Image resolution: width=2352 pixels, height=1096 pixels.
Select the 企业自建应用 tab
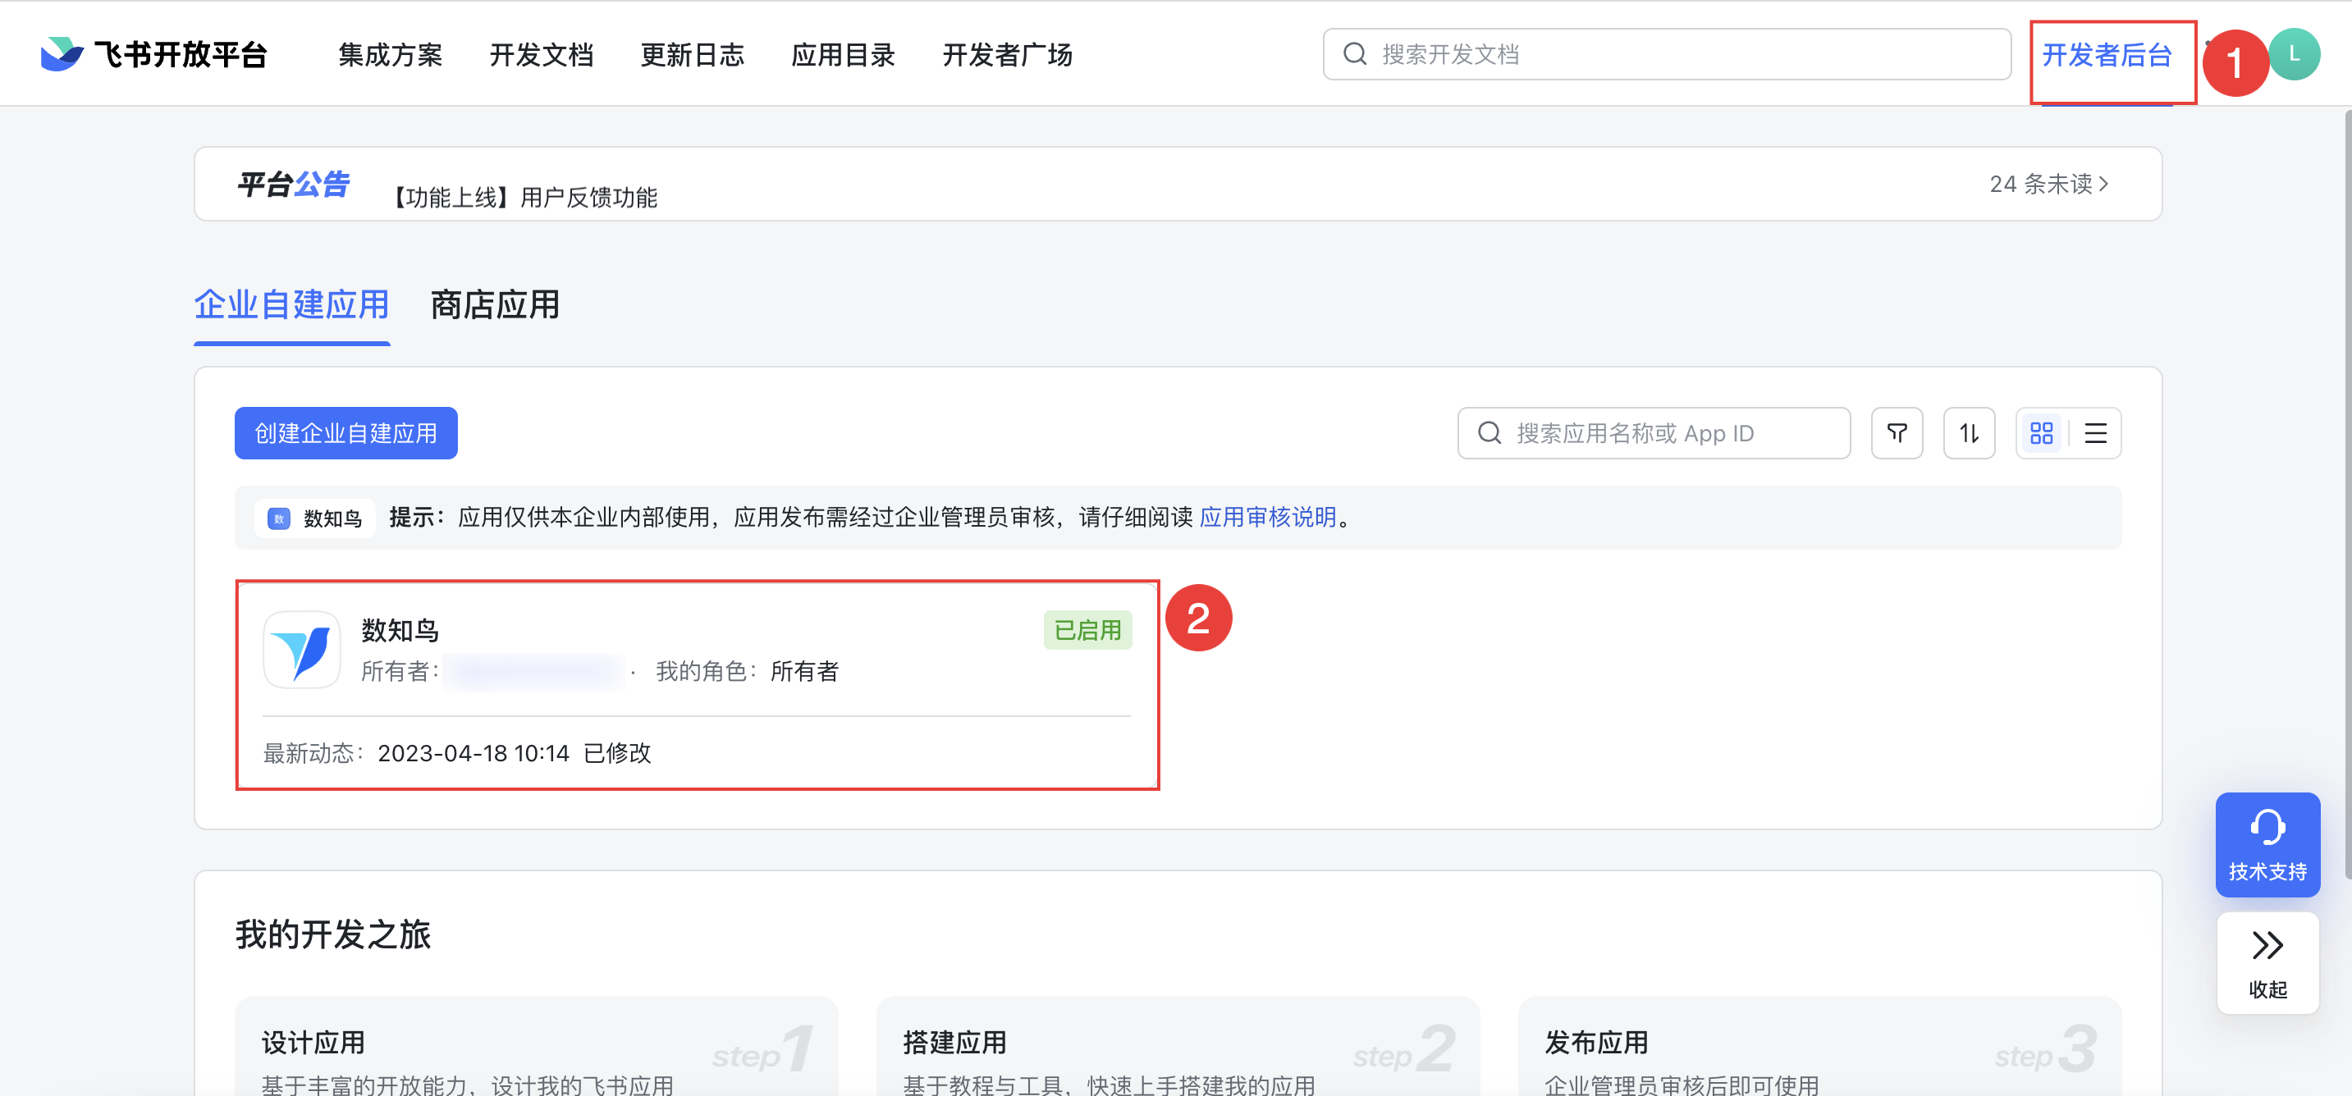[291, 305]
